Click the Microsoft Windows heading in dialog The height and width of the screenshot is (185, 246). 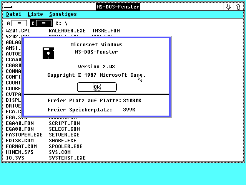coord(96,45)
